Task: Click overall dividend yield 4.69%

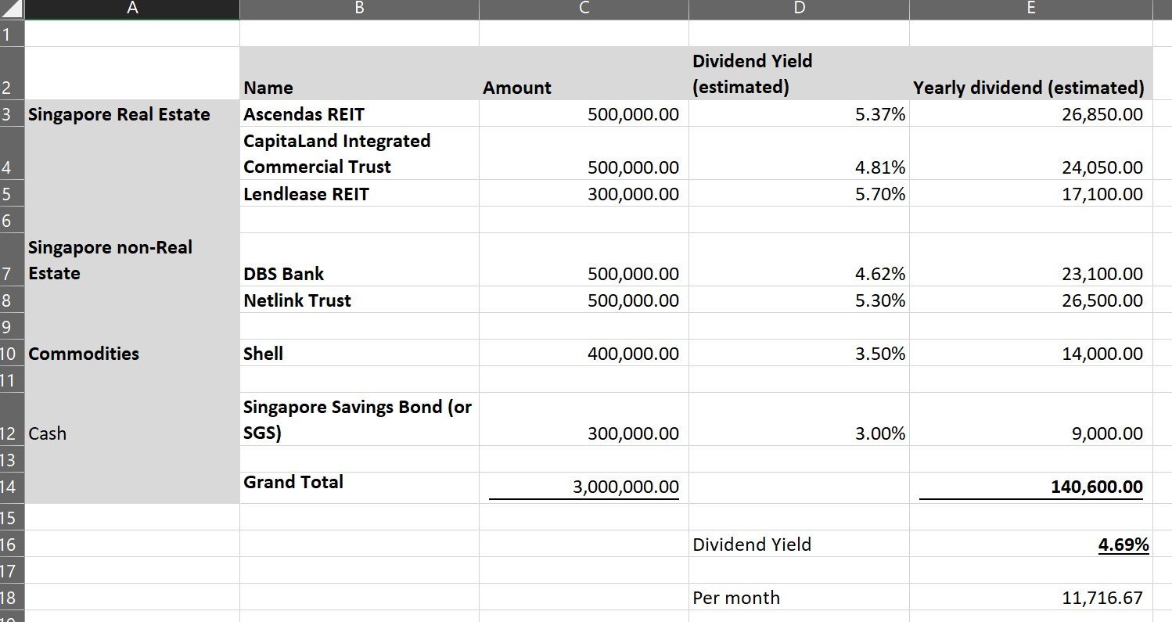Action: tap(1030, 544)
